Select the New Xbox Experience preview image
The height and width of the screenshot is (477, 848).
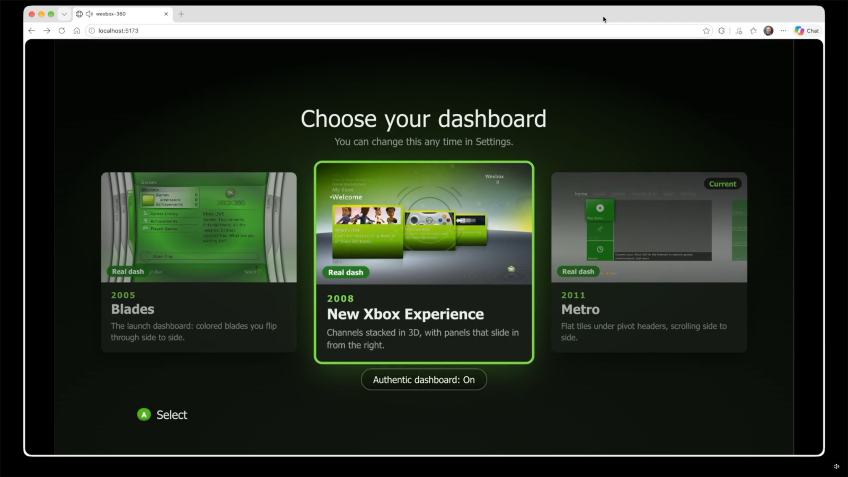[x=424, y=224]
